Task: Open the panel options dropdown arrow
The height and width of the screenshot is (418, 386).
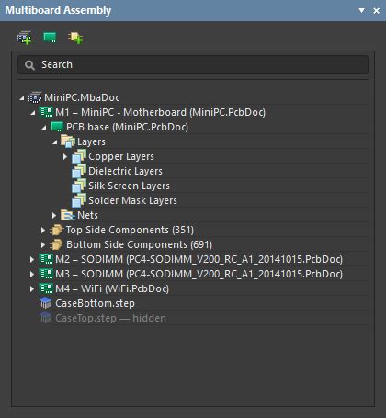Action: pyautogui.click(x=362, y=11)
